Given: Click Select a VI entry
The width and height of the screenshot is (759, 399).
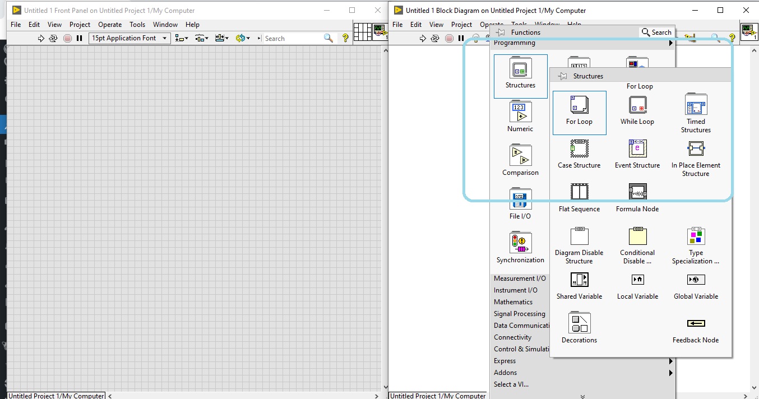Looking at the screenshot, I should (x=511, y=384).
